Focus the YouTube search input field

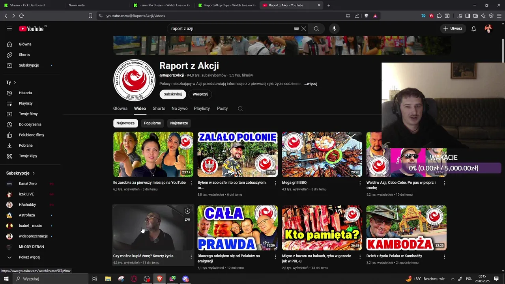click(x=231, y=29)
